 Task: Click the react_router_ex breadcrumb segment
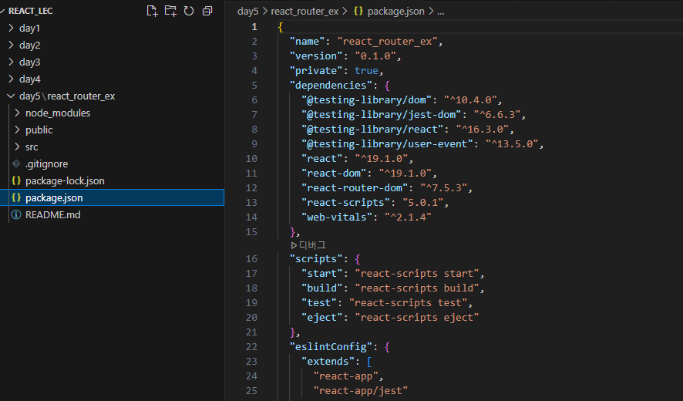coord(304,12)
